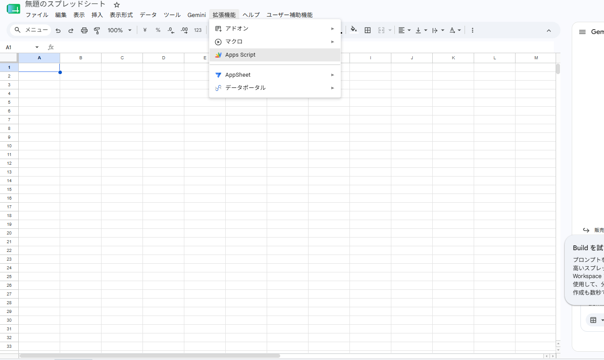Select the row 25 header
The height and width of the screenshot is (360, 604).
pyautogui.click(x=9, y=276)
